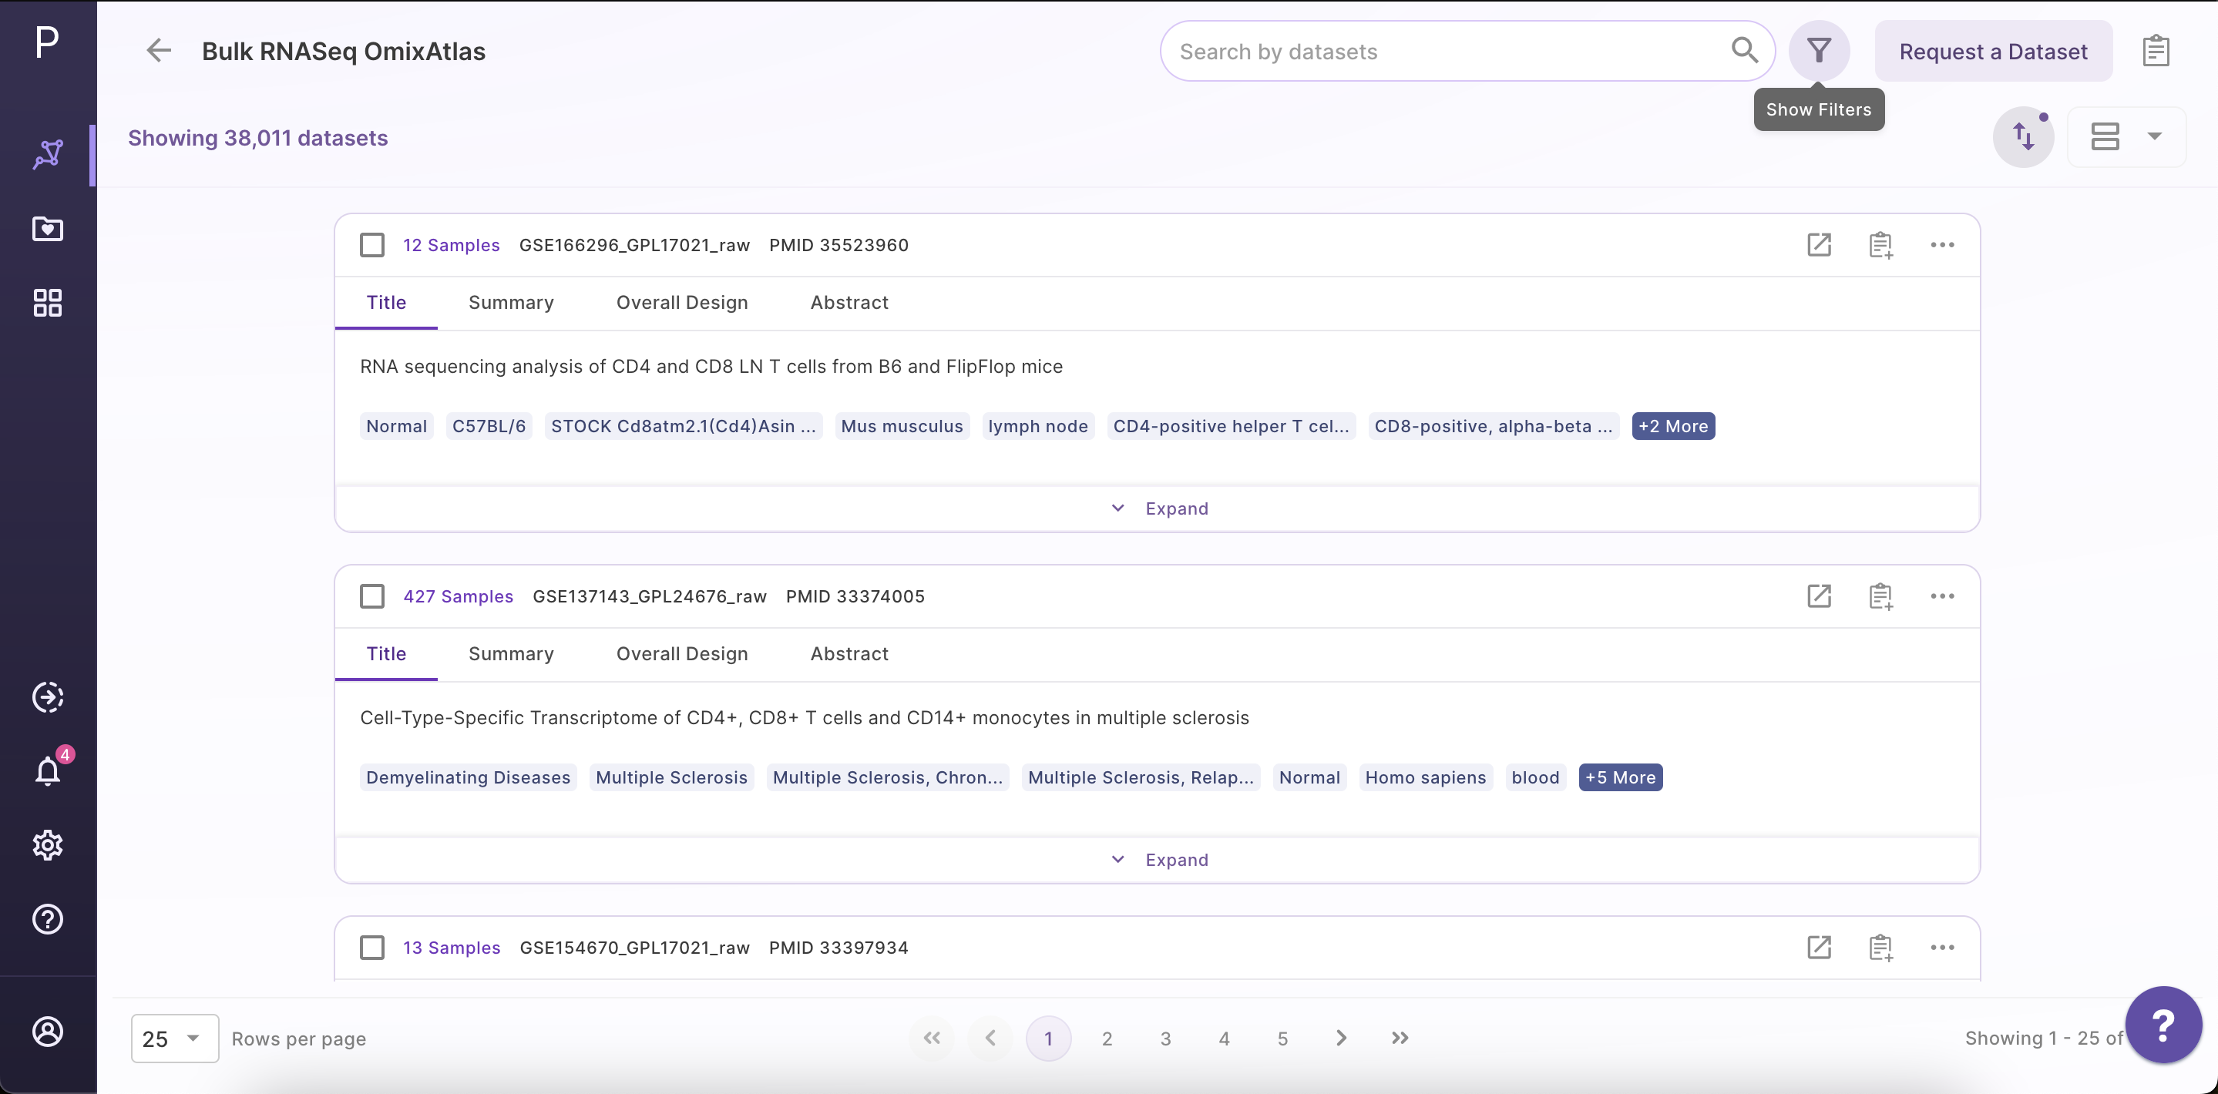This screenshot has width=2218, height=1094.
Task: Jump to last page double arrow
Action: 1400,1038
